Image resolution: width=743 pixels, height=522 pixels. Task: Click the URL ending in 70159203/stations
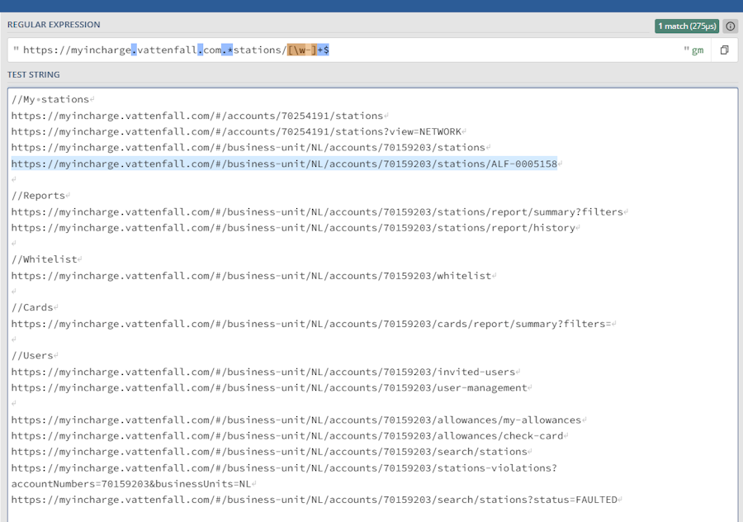pos(248,148)
